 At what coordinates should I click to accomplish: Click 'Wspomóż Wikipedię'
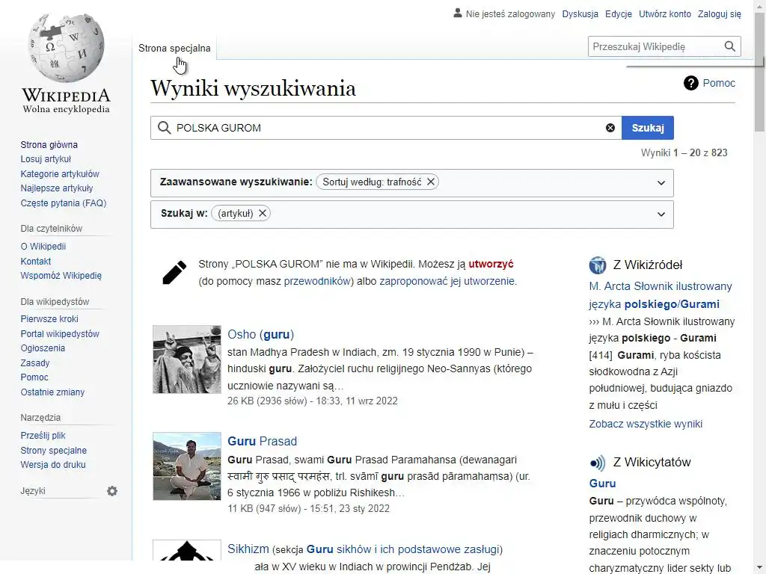point(61,276)
